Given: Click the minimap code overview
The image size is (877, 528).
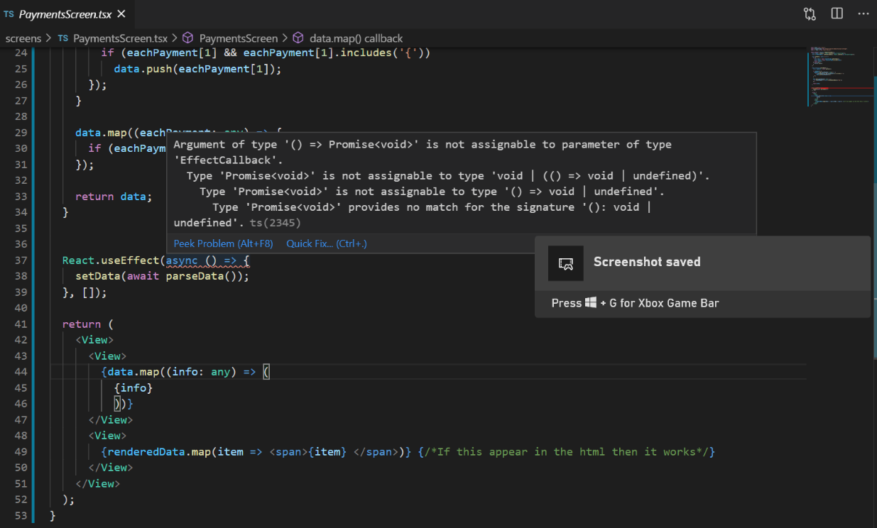Looking at the screenshot, I should point(841,76).
